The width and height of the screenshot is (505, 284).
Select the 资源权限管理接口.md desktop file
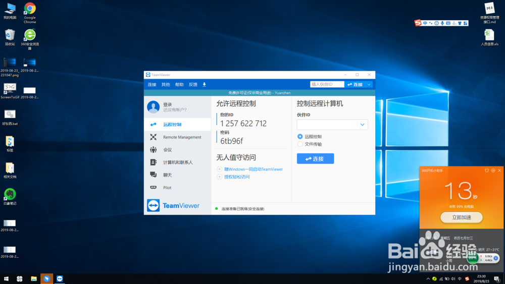489,13
